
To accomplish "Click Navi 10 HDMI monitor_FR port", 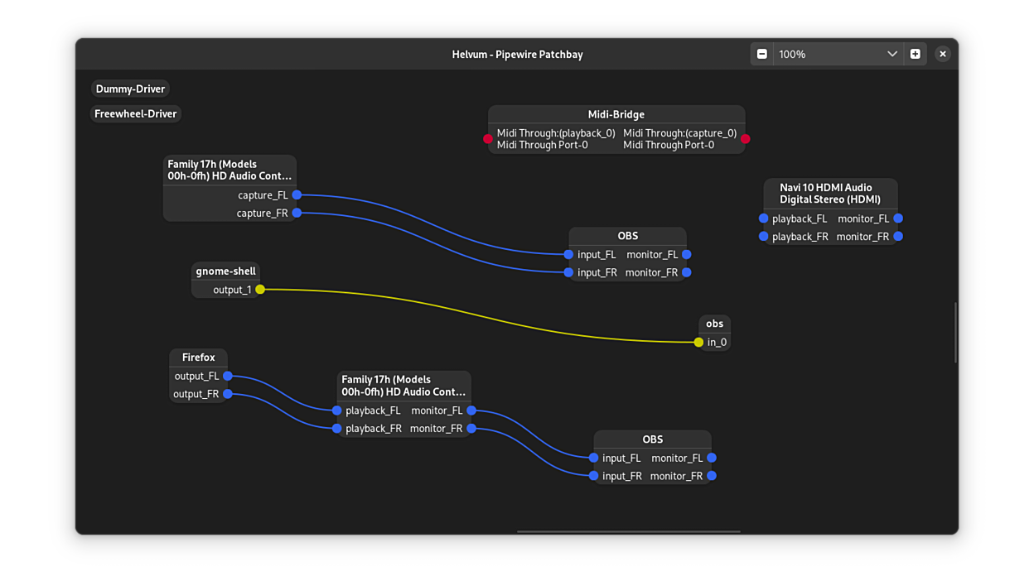I will point(898,237).
